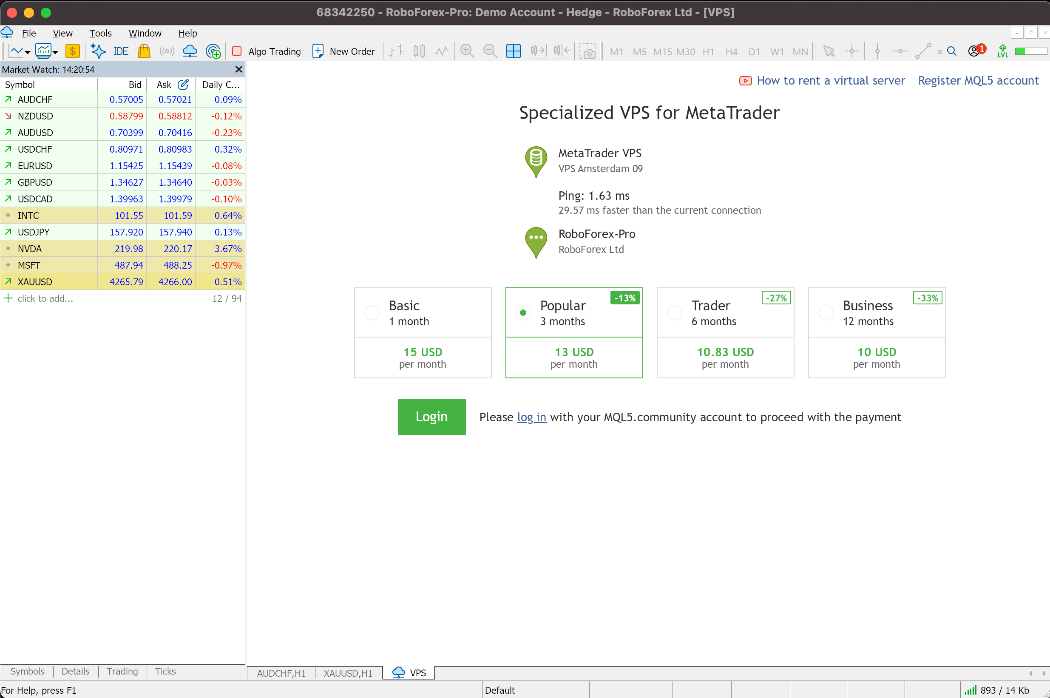The image size is (1050, 698).
Task: Take a chart screenshot with camera icon
Action: [x=587, y=51]
